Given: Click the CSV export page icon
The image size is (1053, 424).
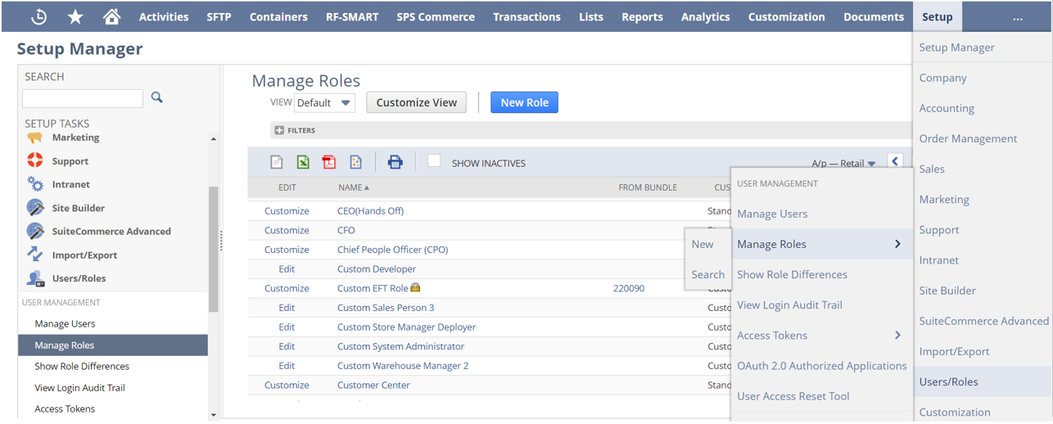Looking at the screenshot, I should pos(277,162).
